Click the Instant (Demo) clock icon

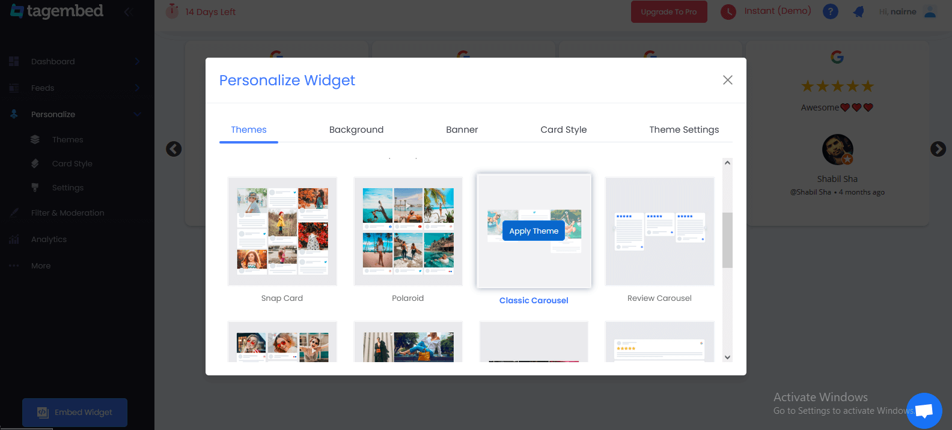(x=728, y=11)
